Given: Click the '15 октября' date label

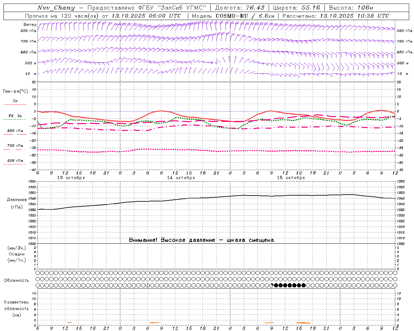Looking at the screenshot, I should coord(291,178).
